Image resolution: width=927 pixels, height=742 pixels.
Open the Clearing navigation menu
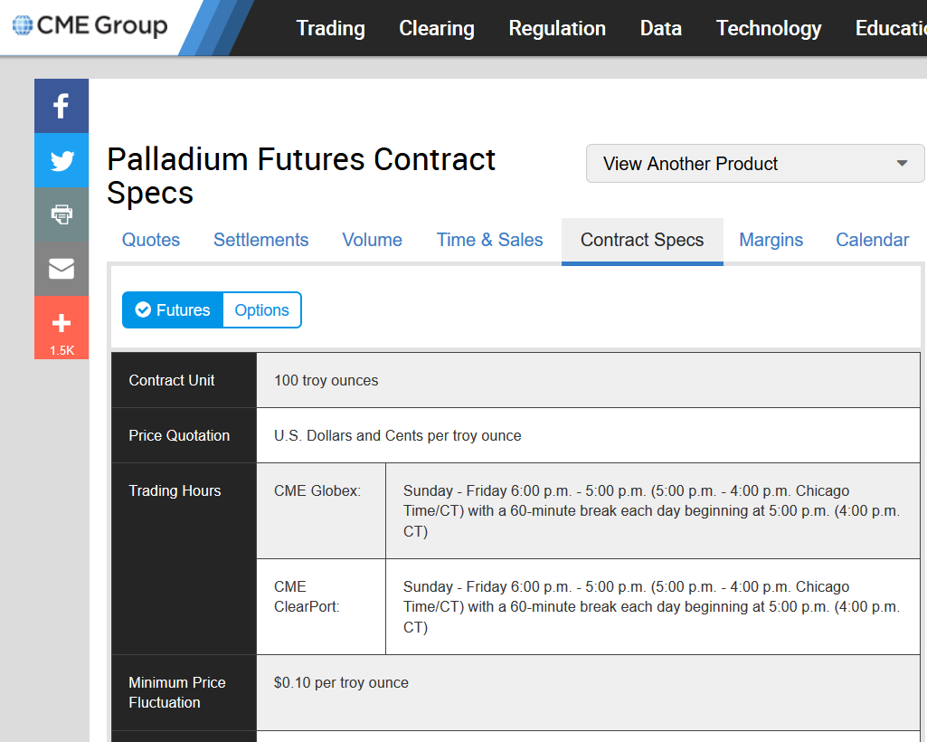[437, 28]
